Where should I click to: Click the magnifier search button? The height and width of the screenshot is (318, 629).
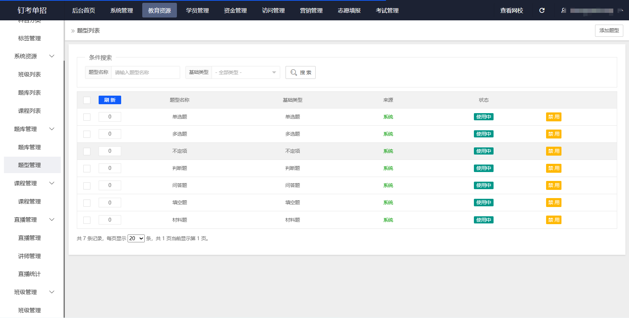300,72
